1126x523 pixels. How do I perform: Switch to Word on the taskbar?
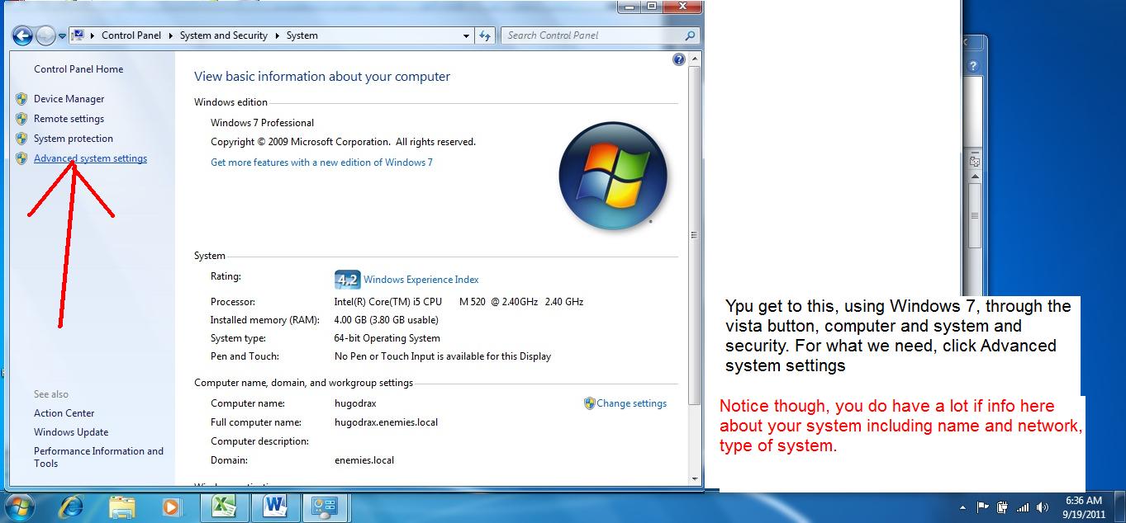pyautogui.click(x=277, y=507)
